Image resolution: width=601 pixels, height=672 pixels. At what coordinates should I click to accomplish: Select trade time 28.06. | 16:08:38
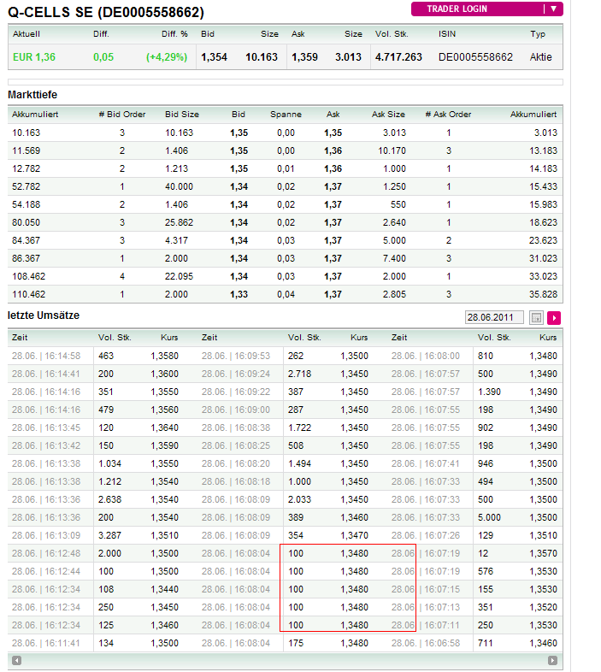236,427
